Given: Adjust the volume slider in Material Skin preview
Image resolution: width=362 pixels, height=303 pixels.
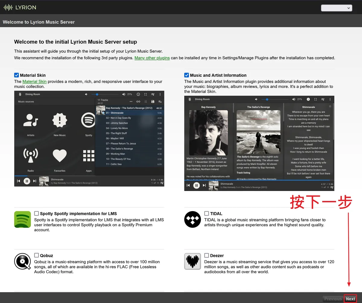Looking at the screenshot, I should (106, 94).
